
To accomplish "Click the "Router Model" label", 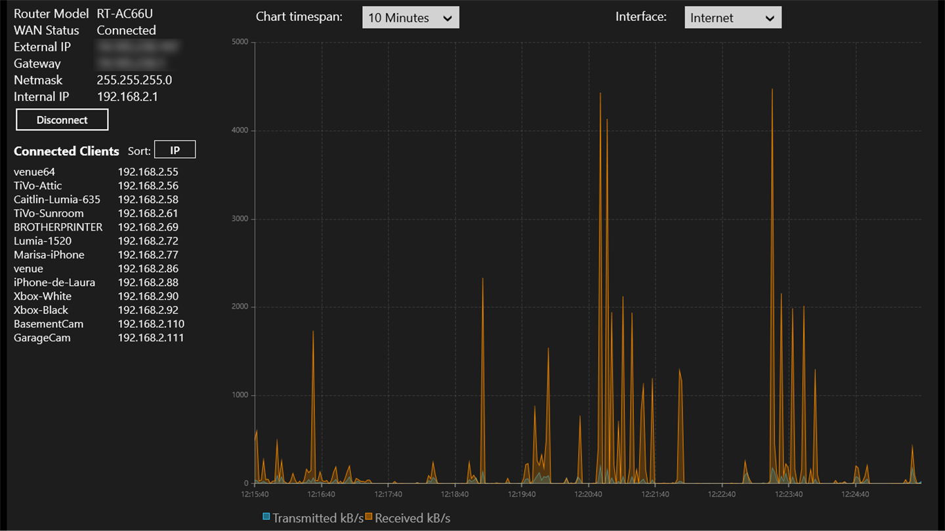I will [x=51, y=14].
